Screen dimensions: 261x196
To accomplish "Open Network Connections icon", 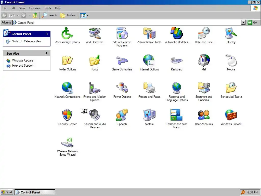I will point(67,88).
